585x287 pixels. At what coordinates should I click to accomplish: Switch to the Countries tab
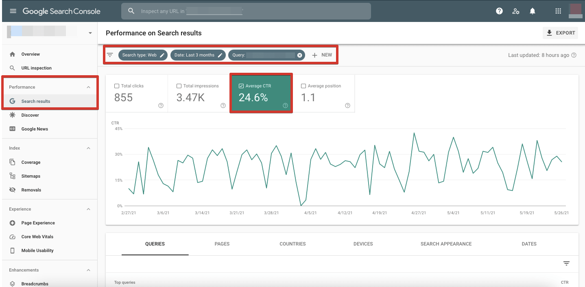(x=292, y=244)
